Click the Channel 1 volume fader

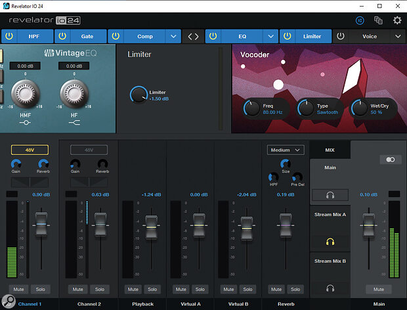click(41, 224)
